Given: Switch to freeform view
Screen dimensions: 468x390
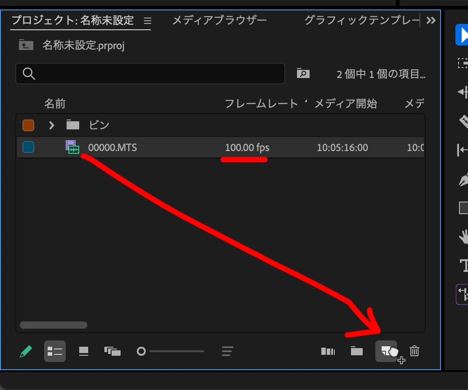Looking at the screenshot, I should click(x=112, y=351).
